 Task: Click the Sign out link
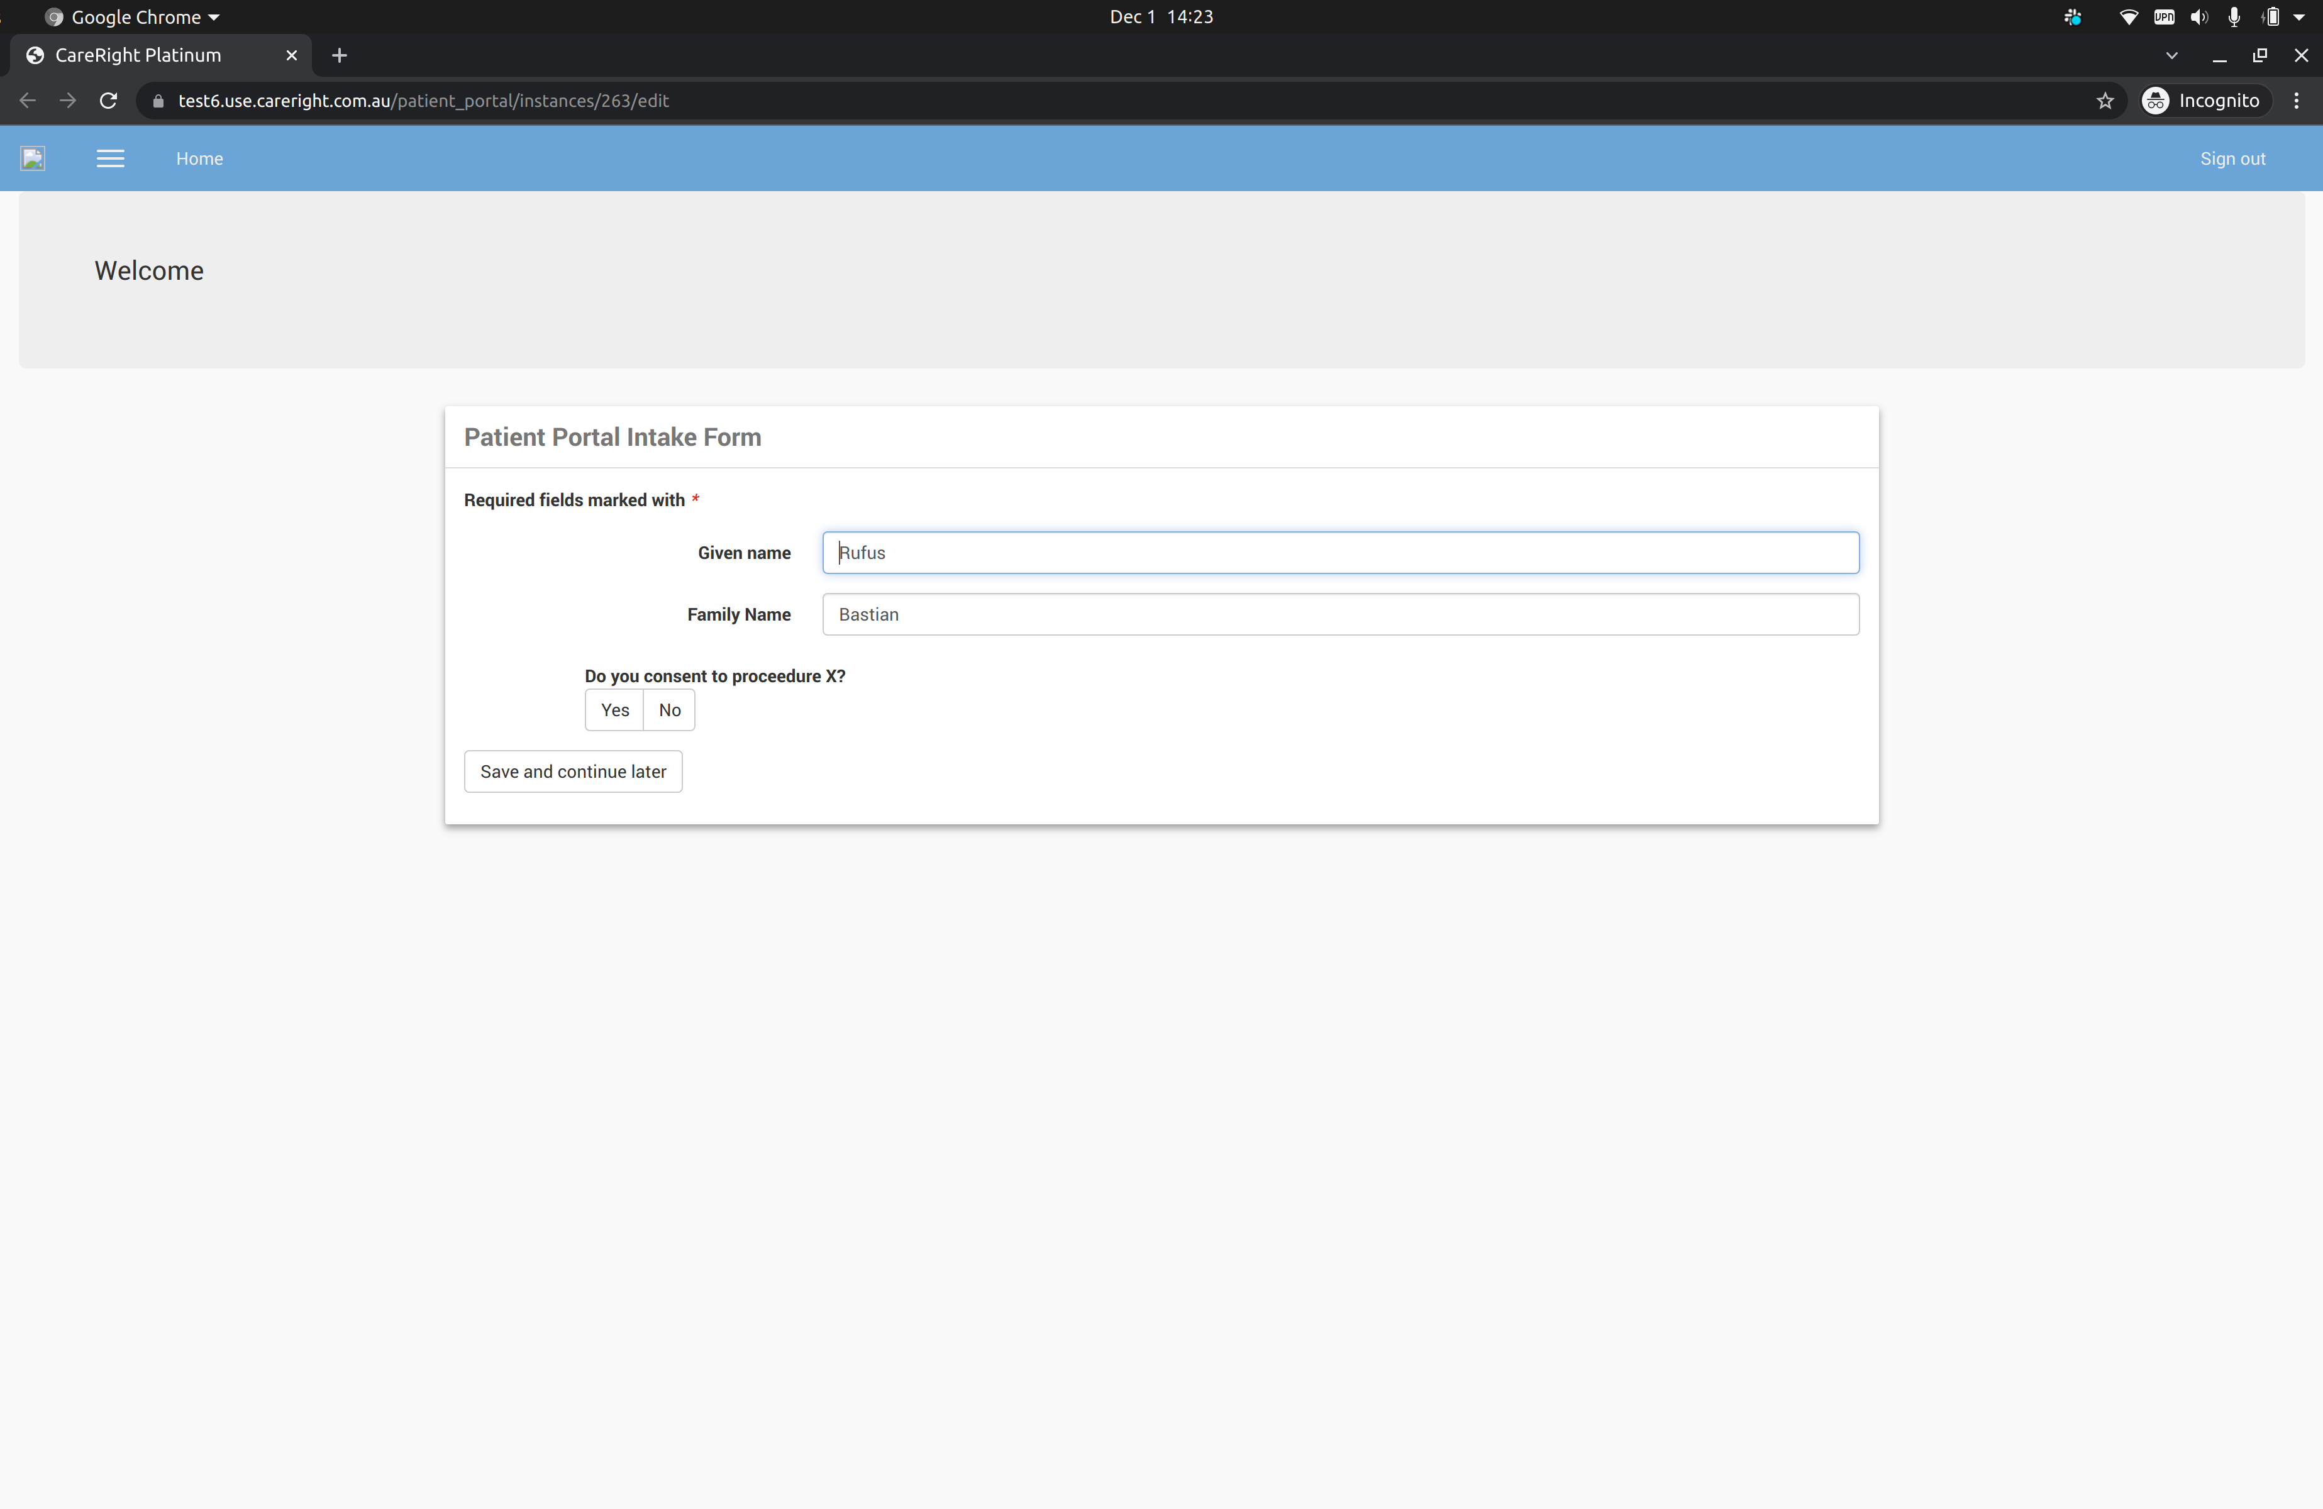pyautogui.click(x=2231, y=158)
